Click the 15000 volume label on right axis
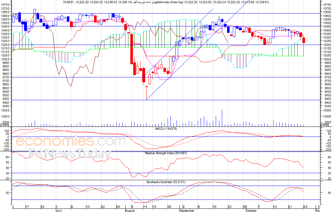This screenshot has width=332, height=212. (x=326, y=110)
